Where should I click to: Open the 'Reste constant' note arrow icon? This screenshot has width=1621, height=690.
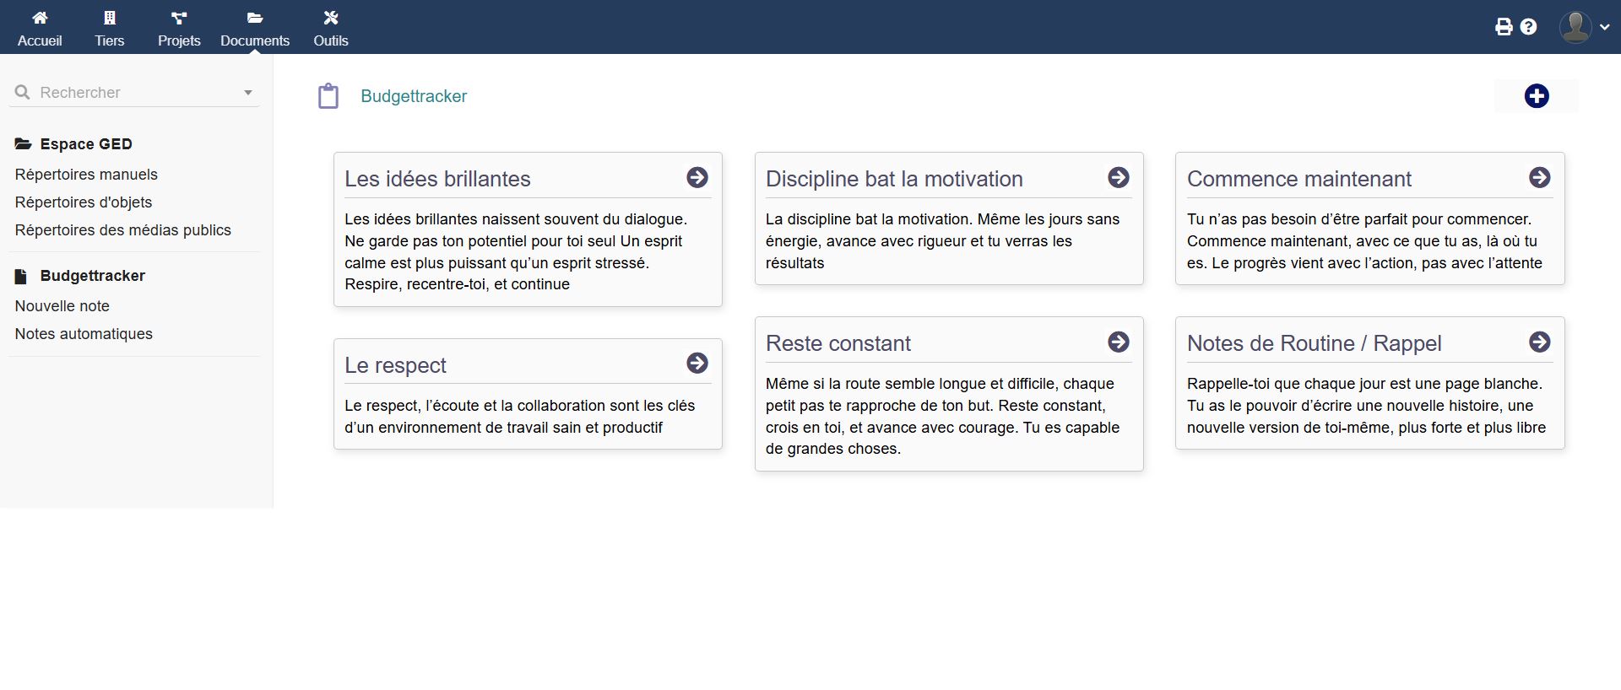(1118, 342)
